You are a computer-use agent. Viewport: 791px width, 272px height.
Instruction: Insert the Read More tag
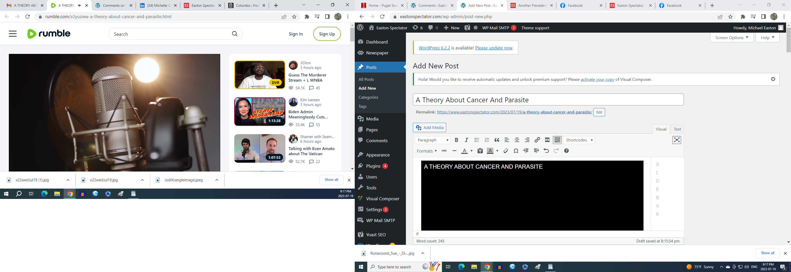point(547,140)
